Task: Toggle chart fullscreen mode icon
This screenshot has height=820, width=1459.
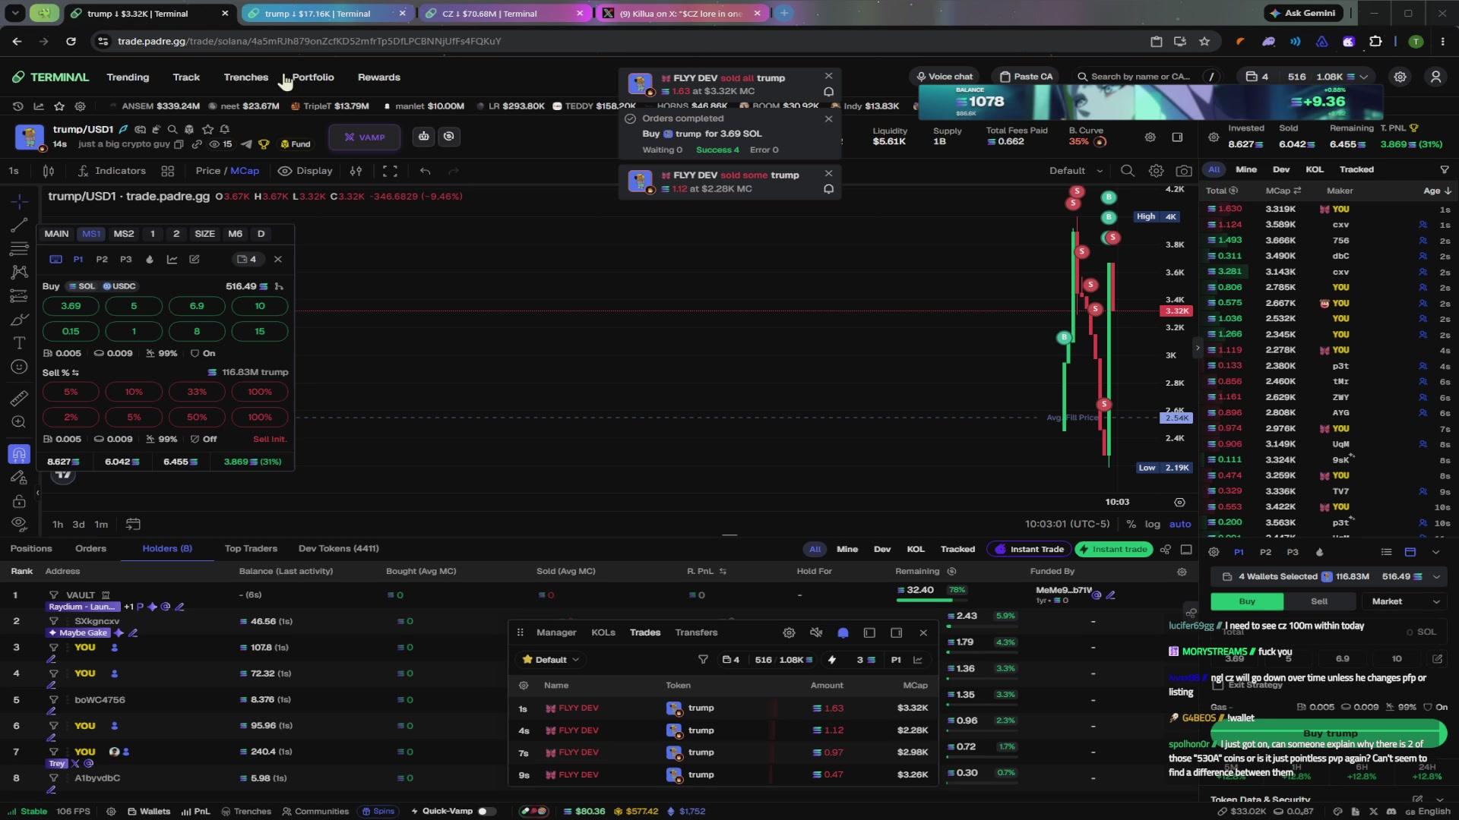Action: tap(390, 171)
